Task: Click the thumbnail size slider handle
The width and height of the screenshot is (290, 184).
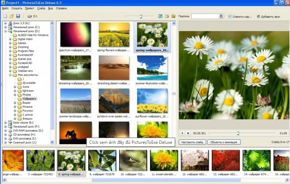Action: 141,16
